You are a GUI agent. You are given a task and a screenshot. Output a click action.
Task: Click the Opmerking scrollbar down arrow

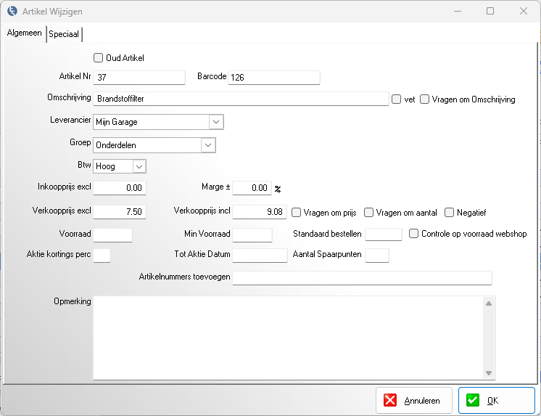490,373
